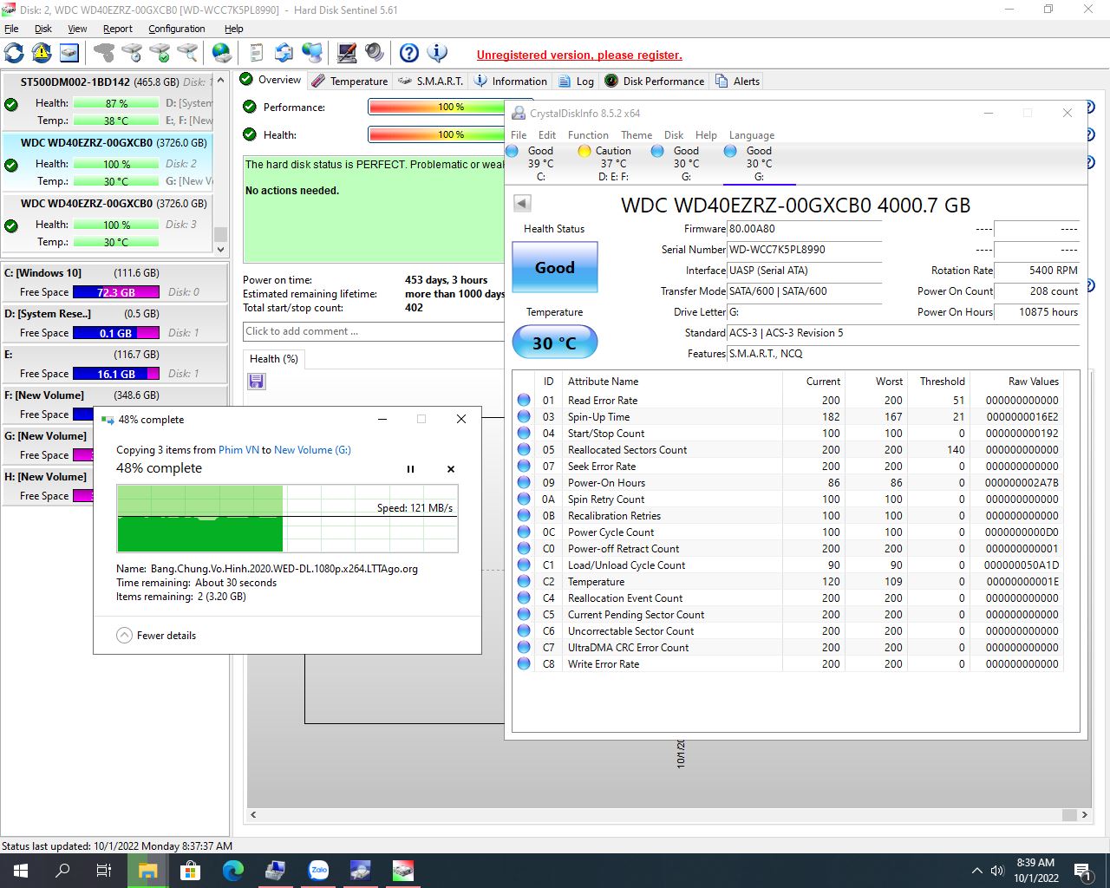The height and width of the screenshot is (888, 1110).
Task: Click the disk list scroll-up arrow
Action: [x=220, y=80]
